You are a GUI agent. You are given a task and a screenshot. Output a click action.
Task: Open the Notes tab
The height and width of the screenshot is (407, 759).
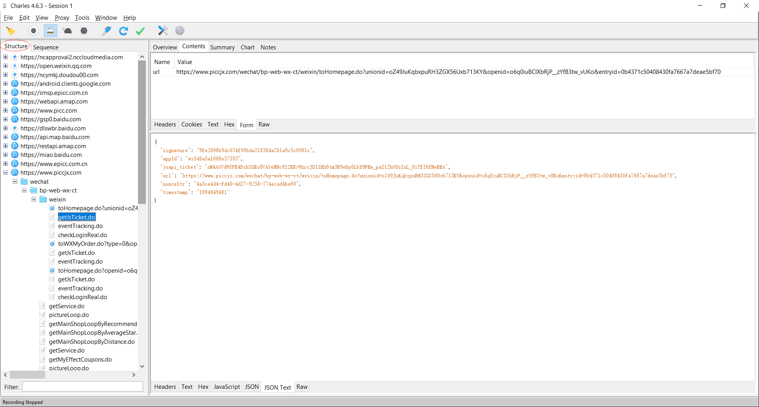(x=268, y=47)
